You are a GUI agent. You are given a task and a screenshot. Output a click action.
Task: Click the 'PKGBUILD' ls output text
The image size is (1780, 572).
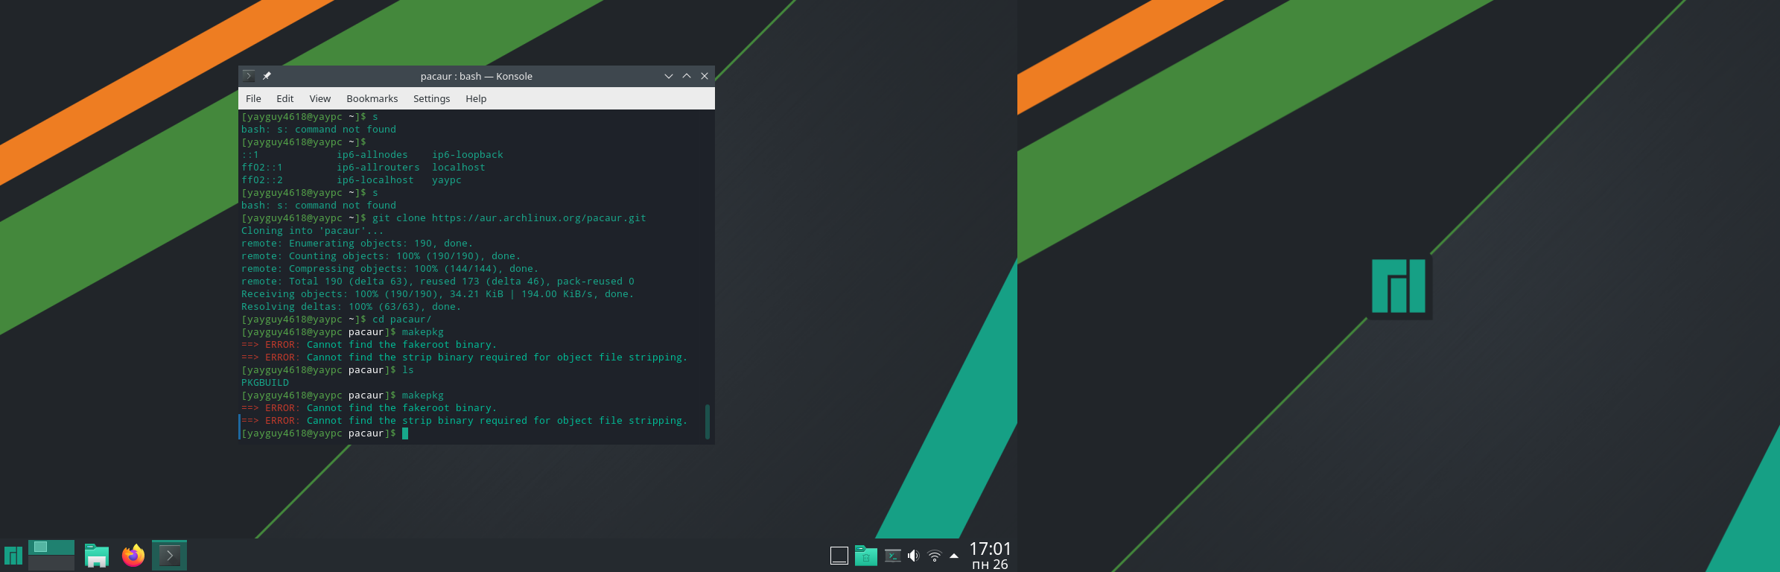[x=265, y=383]
